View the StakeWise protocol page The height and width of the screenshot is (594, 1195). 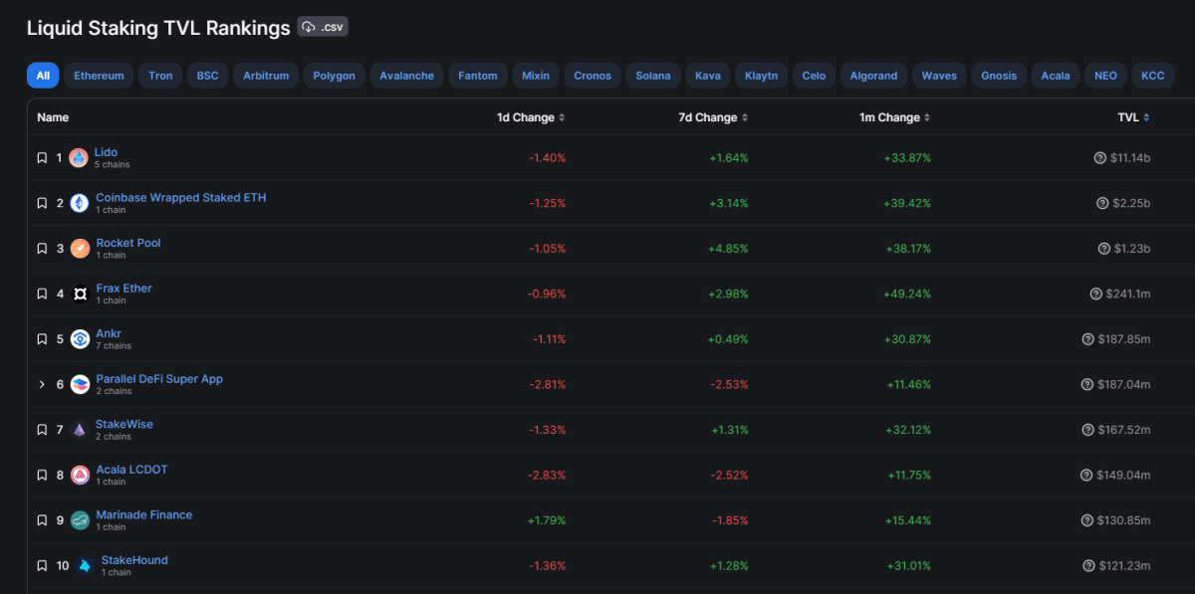tap(124, 424)
